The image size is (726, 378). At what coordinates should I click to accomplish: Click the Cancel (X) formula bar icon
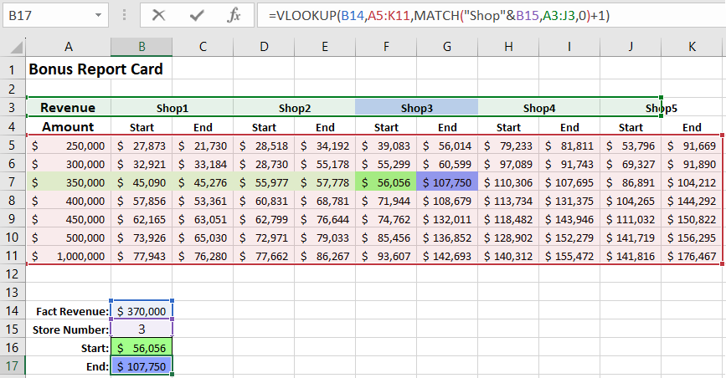click(x=159, y=15)
